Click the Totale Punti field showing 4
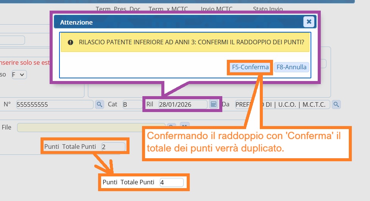This screenshot has height=201, width=370. [171, 182]
